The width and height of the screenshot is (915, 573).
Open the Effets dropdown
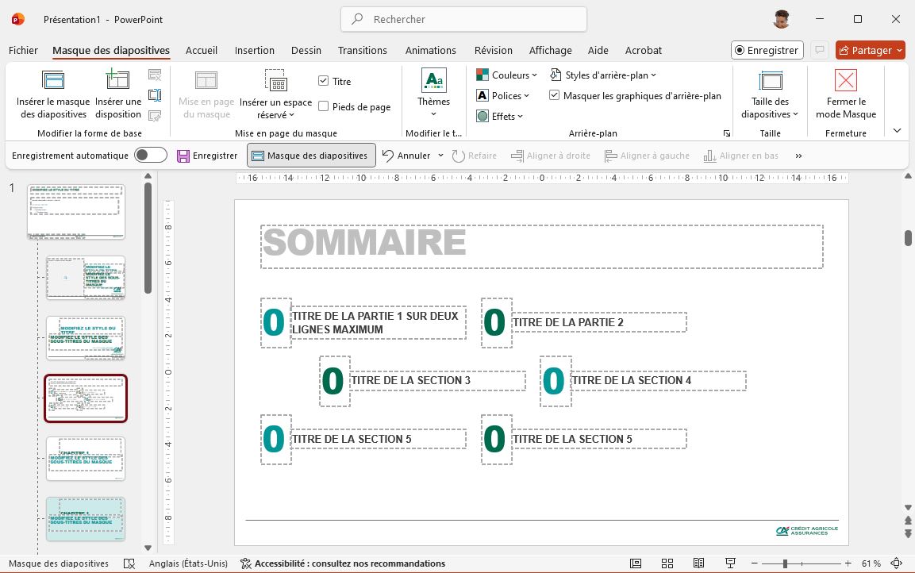pos(501,116)
